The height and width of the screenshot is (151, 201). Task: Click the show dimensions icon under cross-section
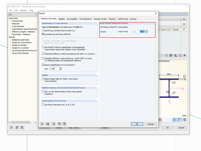point(175,120)
